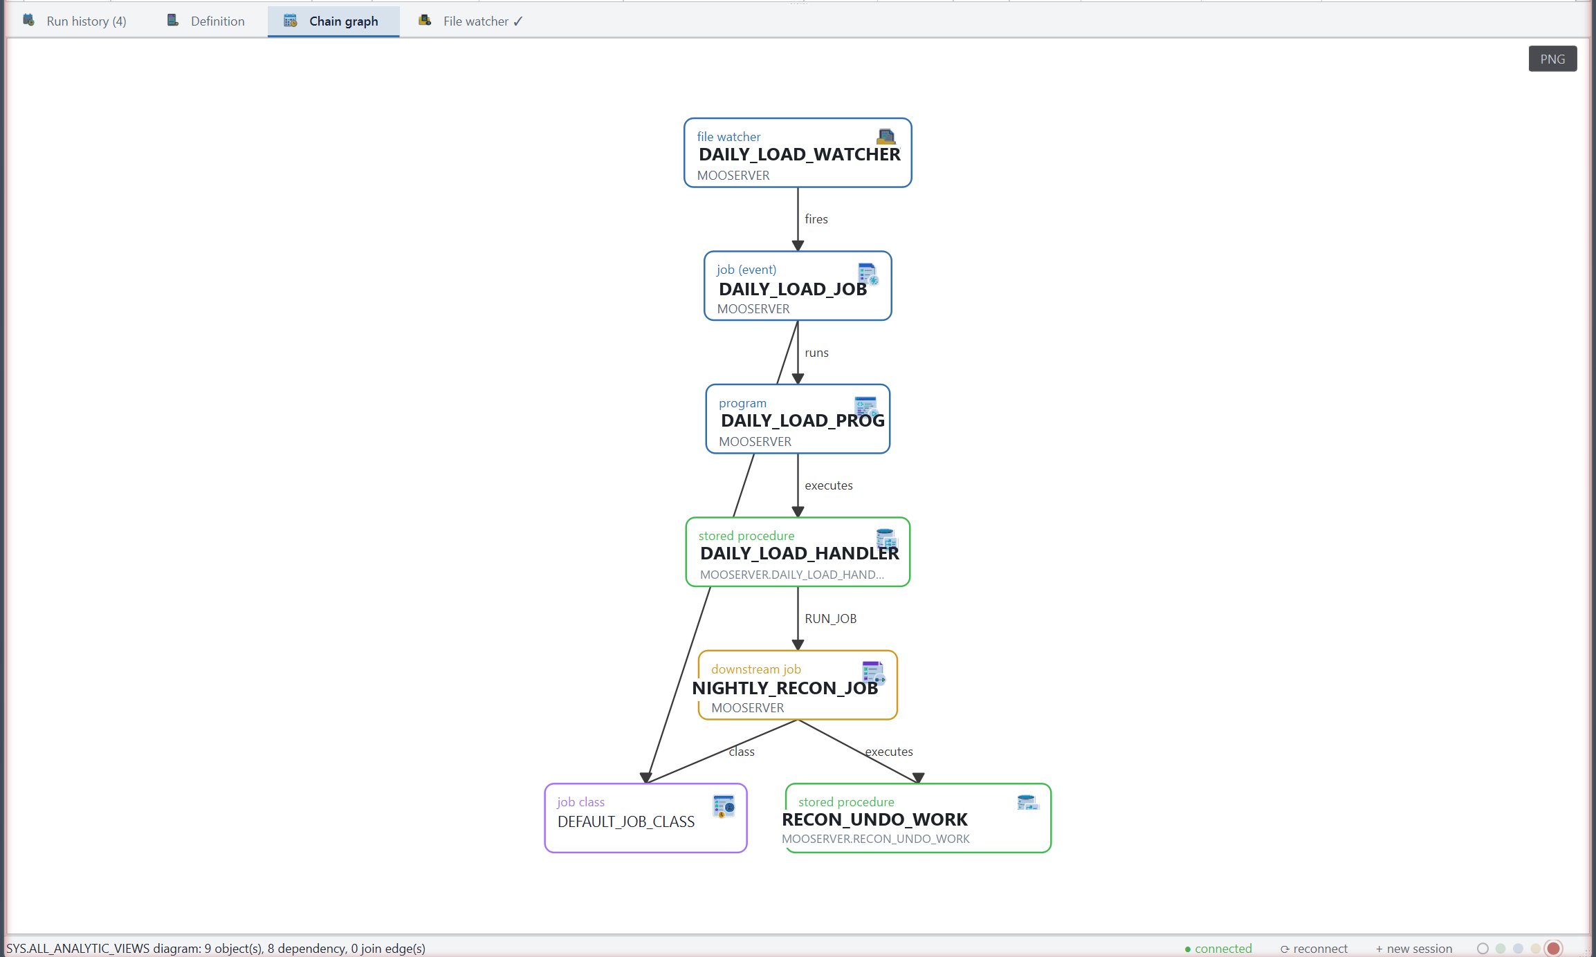Select the DAILY_LOAD_PROG node title
Screen dimensions: 1596x957
point(802,420)
